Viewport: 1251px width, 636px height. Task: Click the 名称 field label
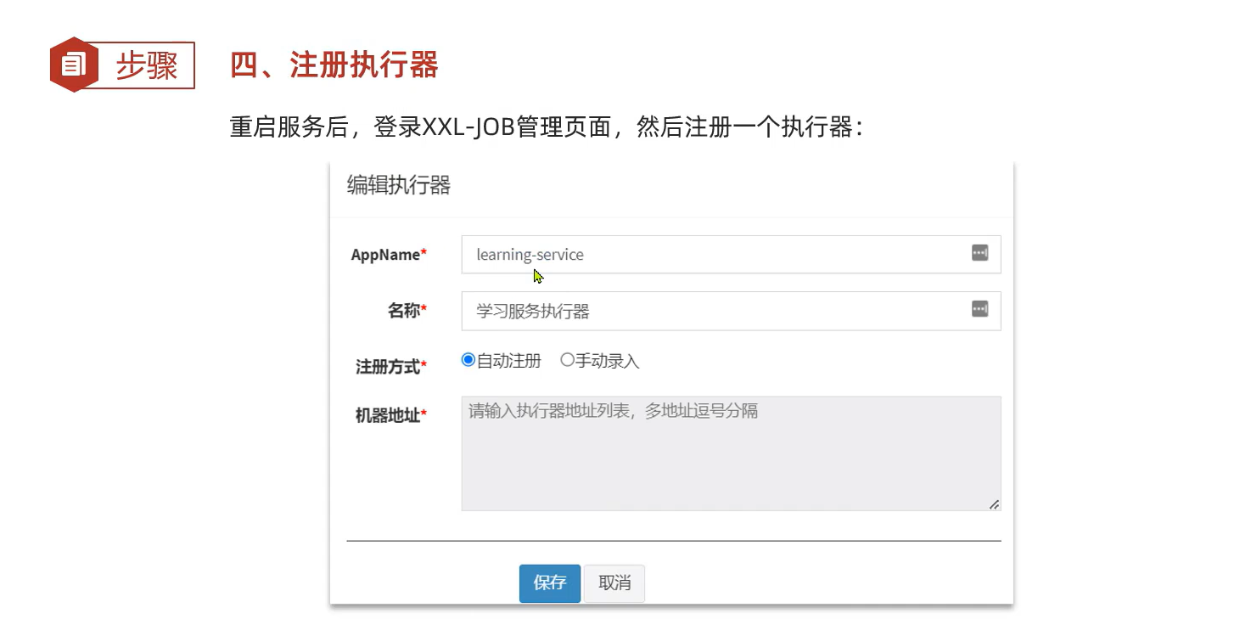pyautogui.click(x=407, y=312)
